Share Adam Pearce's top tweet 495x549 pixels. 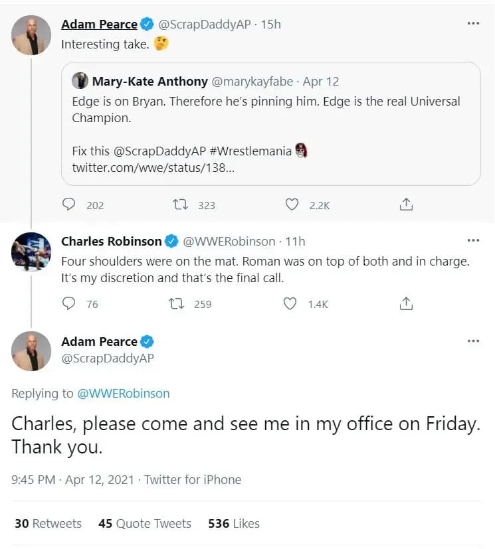pos(406,205)
